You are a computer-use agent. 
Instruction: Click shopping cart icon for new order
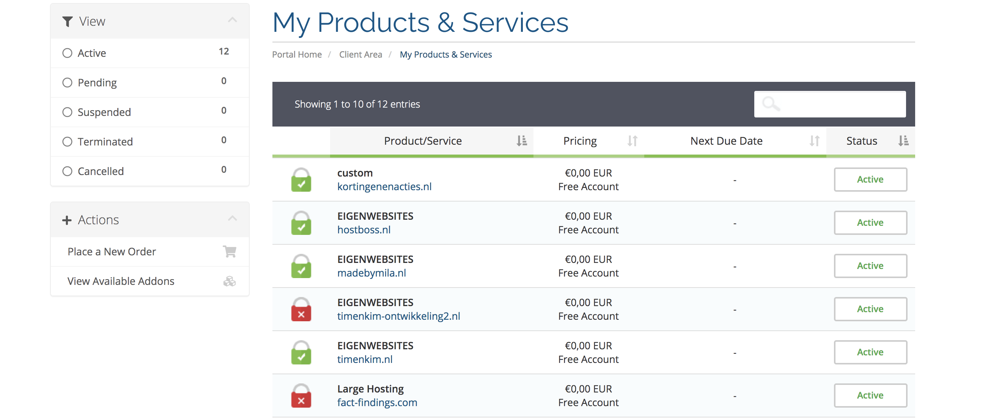229,252
